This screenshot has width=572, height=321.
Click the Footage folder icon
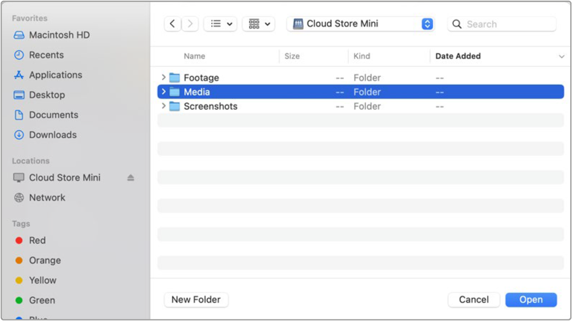175,78
